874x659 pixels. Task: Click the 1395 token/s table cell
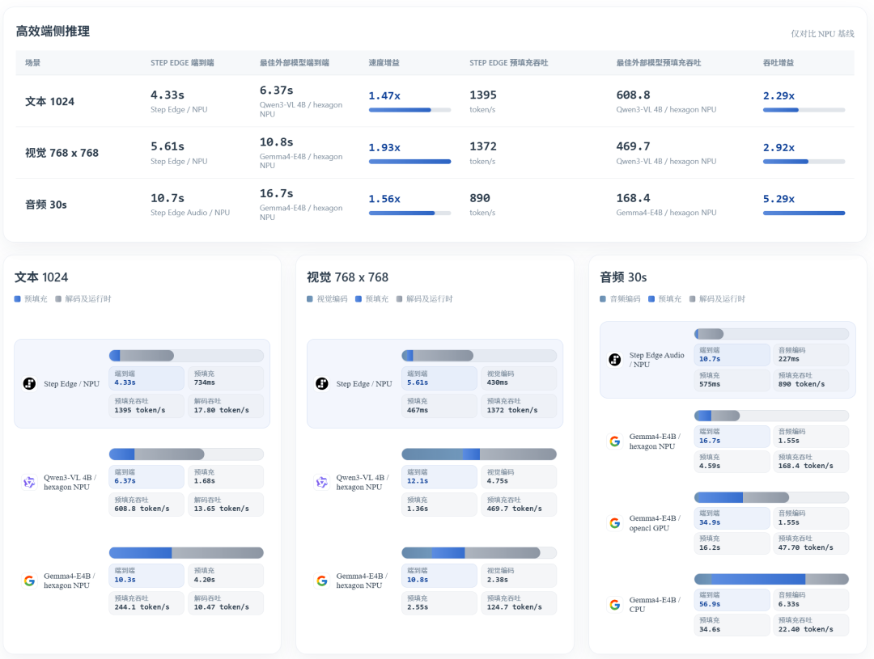coord(483,101)
